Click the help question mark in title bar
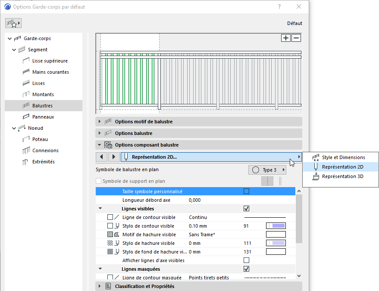 (279, 6)
